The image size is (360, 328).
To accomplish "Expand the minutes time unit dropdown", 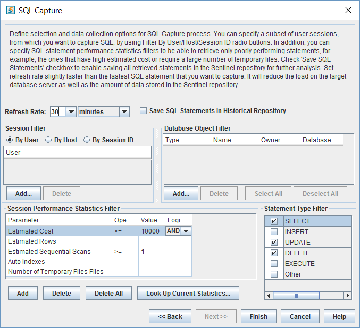I will (124, 111).
